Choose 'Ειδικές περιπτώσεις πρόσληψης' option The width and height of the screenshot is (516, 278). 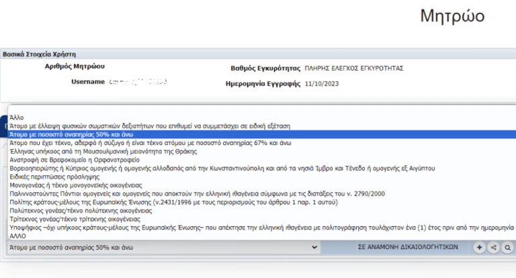click(262, 177)
